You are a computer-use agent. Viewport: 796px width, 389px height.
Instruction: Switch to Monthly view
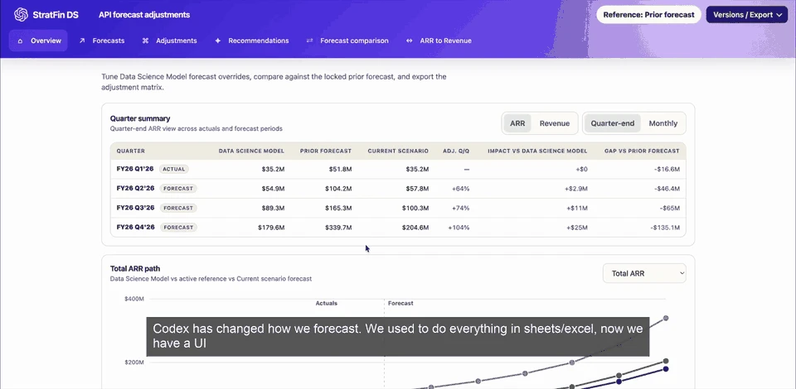[663, 123]
